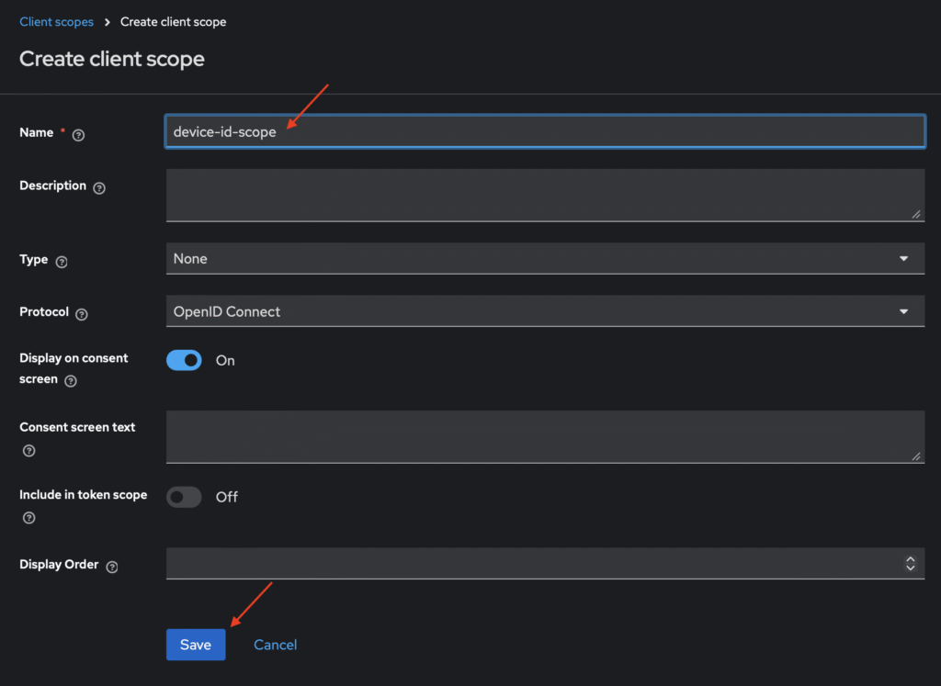The width and height of the screenshot is (941, 686).
Task: Click the Display Order help icon
Action: [112, 567]
